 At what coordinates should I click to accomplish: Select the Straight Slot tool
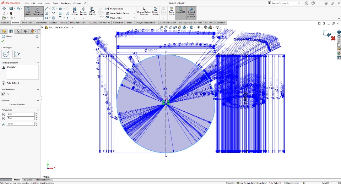point(46,18)
